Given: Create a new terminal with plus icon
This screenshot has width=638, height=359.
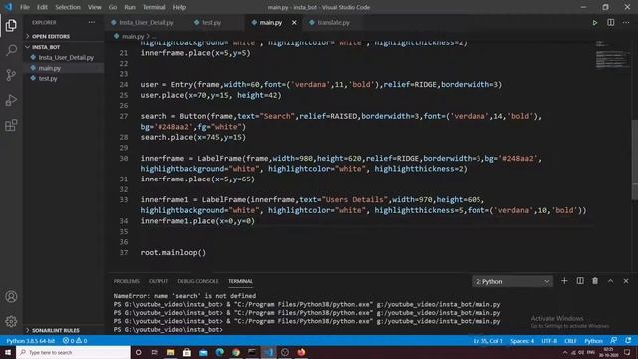Looking at the screenshot, I should point(564,281).
